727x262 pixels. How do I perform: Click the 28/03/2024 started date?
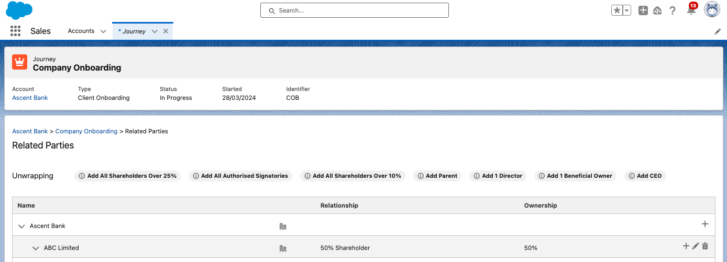tap(239, 98)
